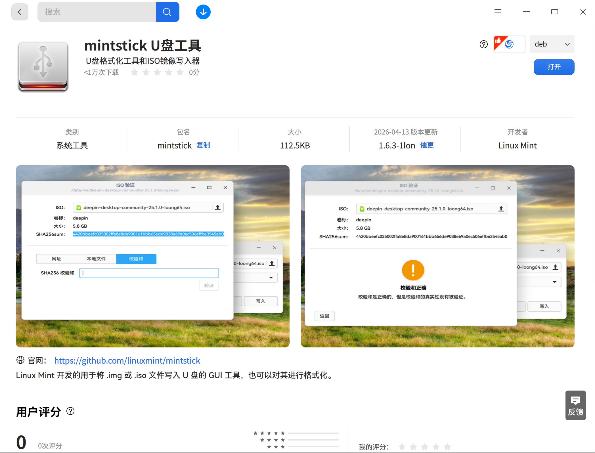The height and width of the screenshot is (453, 595).
Task: Click the globe icon beside 官网
Action: 20,360
